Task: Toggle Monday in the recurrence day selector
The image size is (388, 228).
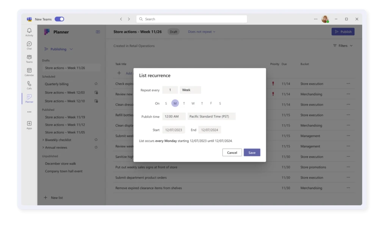Action: click(175, 103)
